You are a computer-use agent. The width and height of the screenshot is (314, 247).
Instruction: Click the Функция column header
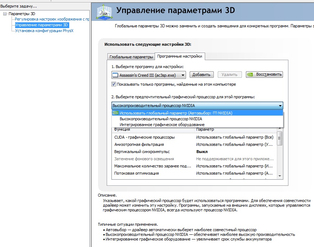[153, 130]
